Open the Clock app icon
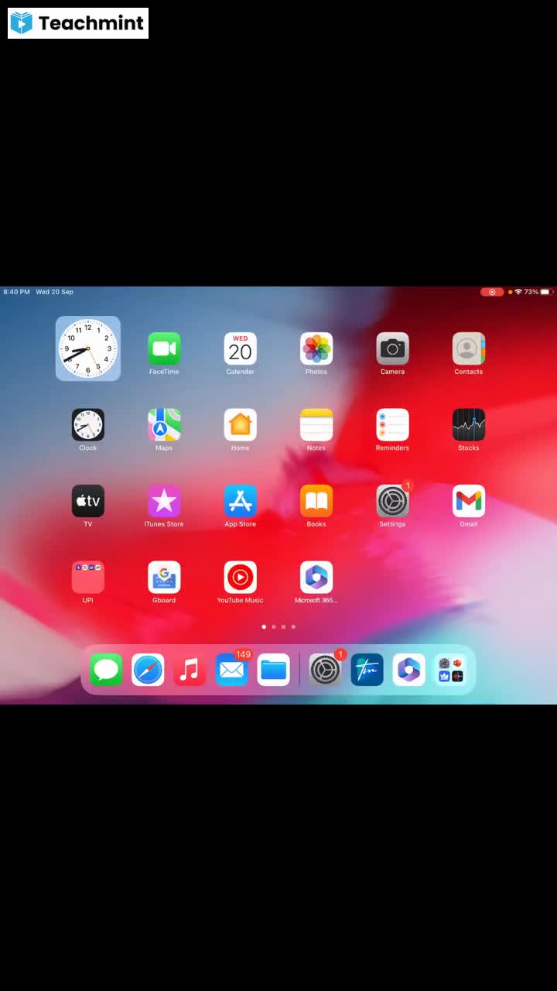 (88, 425)
